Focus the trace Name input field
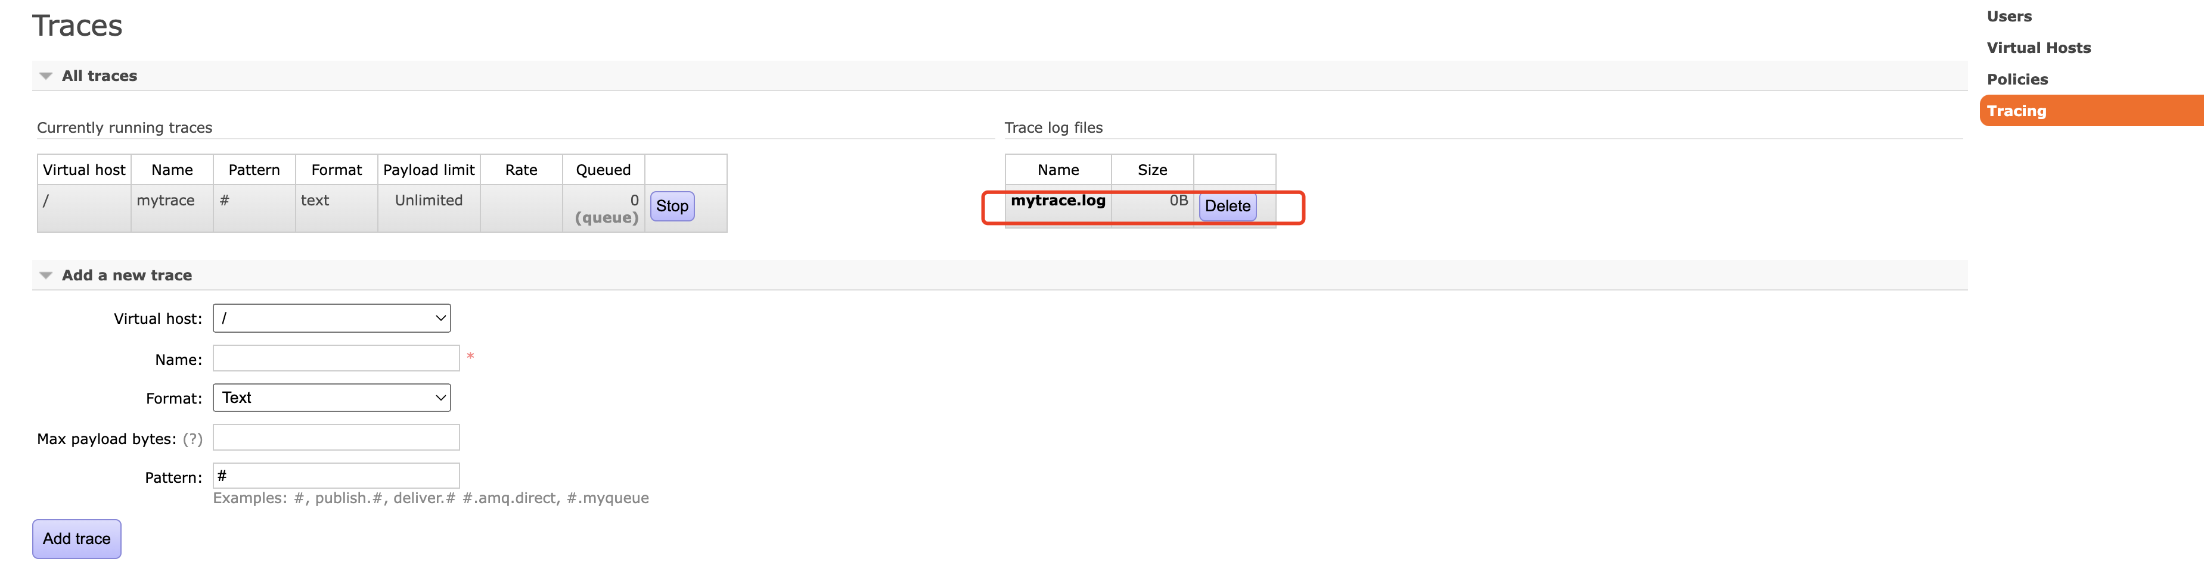The width and height of the screenshot is (2204, 581). [x=336, y=359]
